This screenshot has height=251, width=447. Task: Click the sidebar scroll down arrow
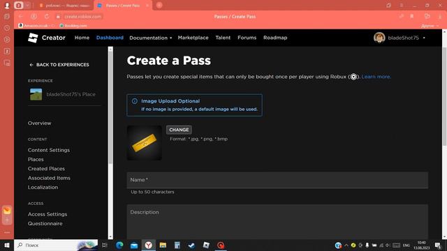(110, 236)
